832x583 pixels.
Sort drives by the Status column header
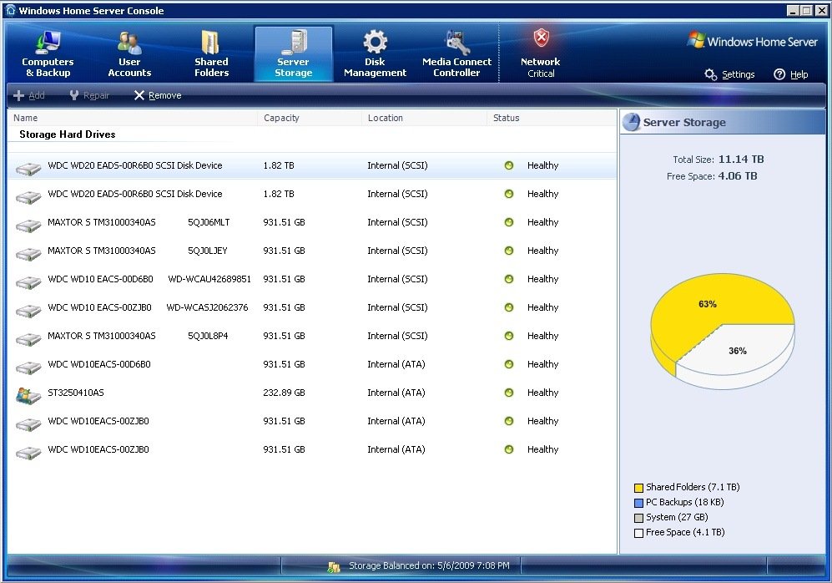[552, 118]
